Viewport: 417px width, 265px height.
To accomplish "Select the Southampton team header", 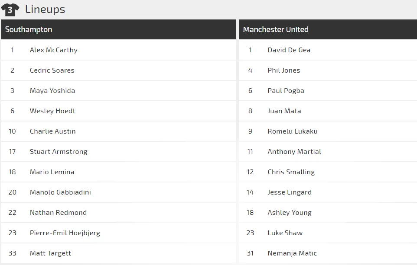I will [x=29, y=29].
